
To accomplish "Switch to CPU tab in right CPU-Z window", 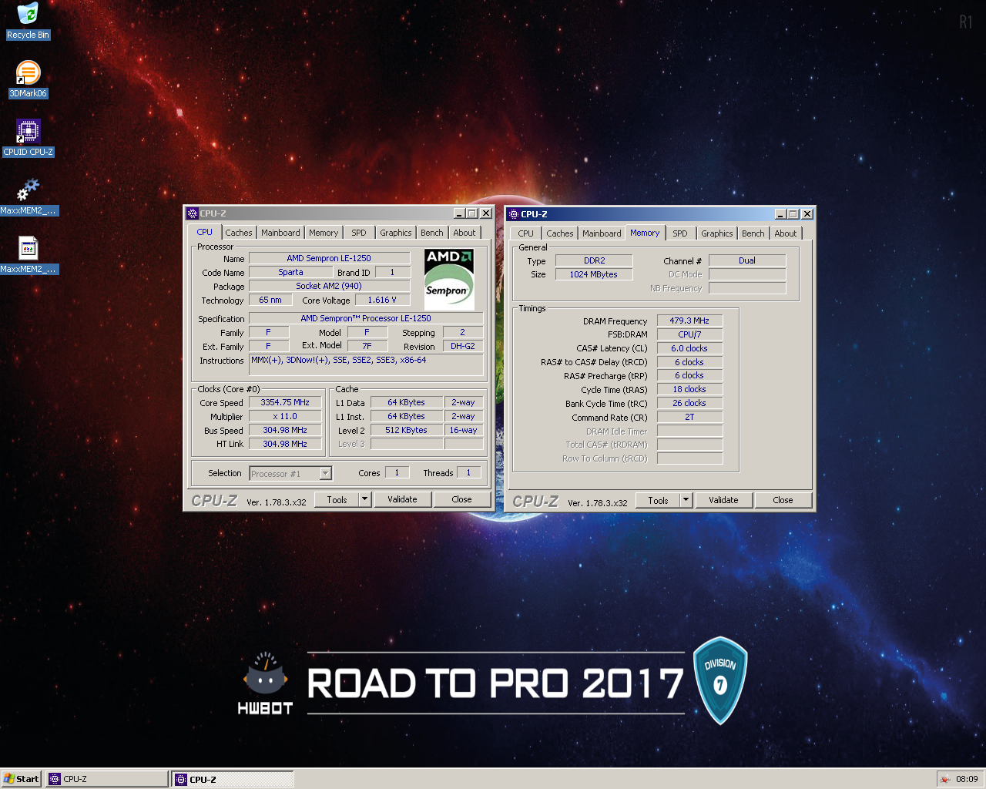I will pyautogui.click(x=526, y=233).
